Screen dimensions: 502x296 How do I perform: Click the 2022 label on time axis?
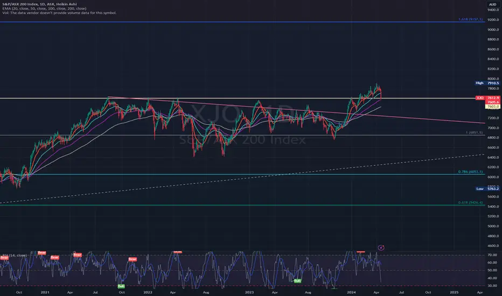(148, 292)
